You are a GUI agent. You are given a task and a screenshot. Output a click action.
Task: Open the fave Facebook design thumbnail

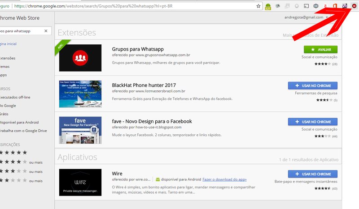tap(80, 130)
